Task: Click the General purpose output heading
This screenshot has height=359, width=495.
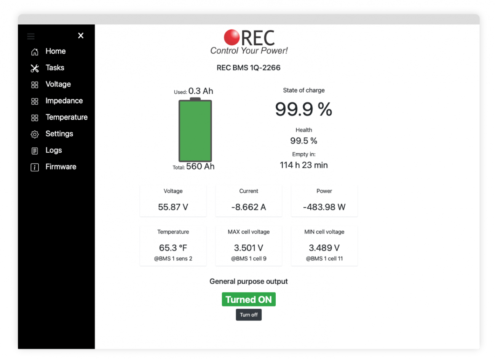Action: (249, 282)
